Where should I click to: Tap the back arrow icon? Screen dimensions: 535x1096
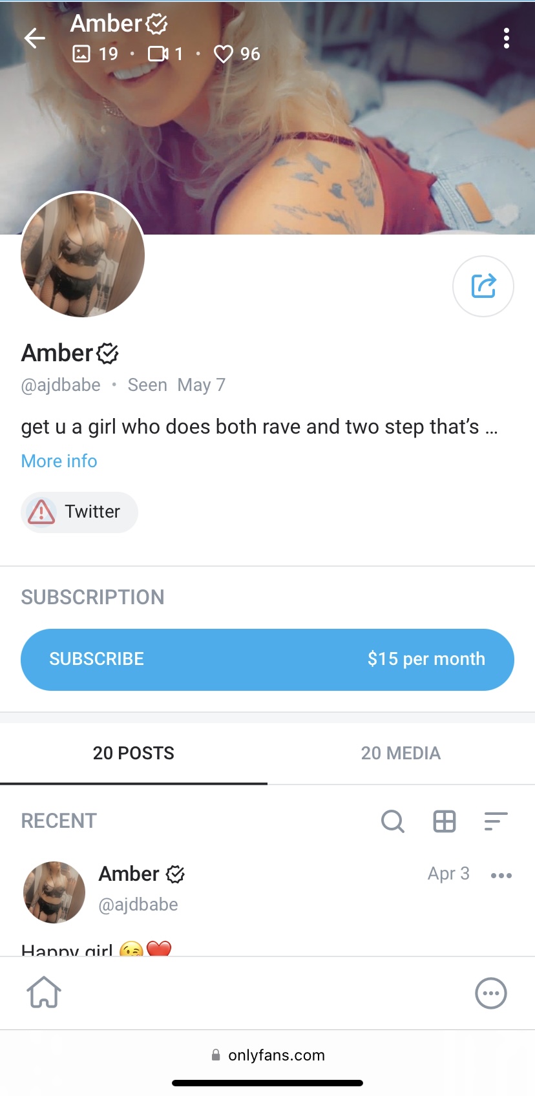(35, 39)
